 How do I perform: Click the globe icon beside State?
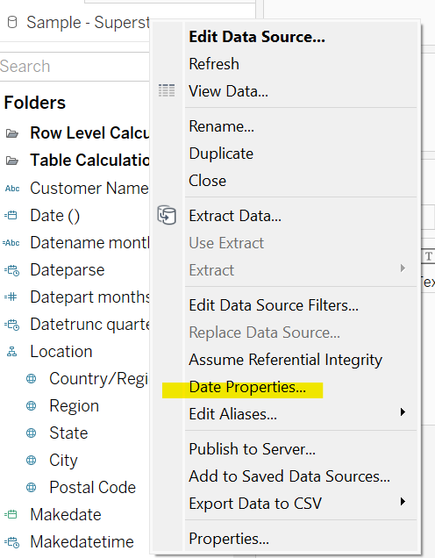point(32,433)
